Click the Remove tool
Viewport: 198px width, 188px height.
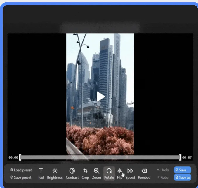[x=144, y=174]
